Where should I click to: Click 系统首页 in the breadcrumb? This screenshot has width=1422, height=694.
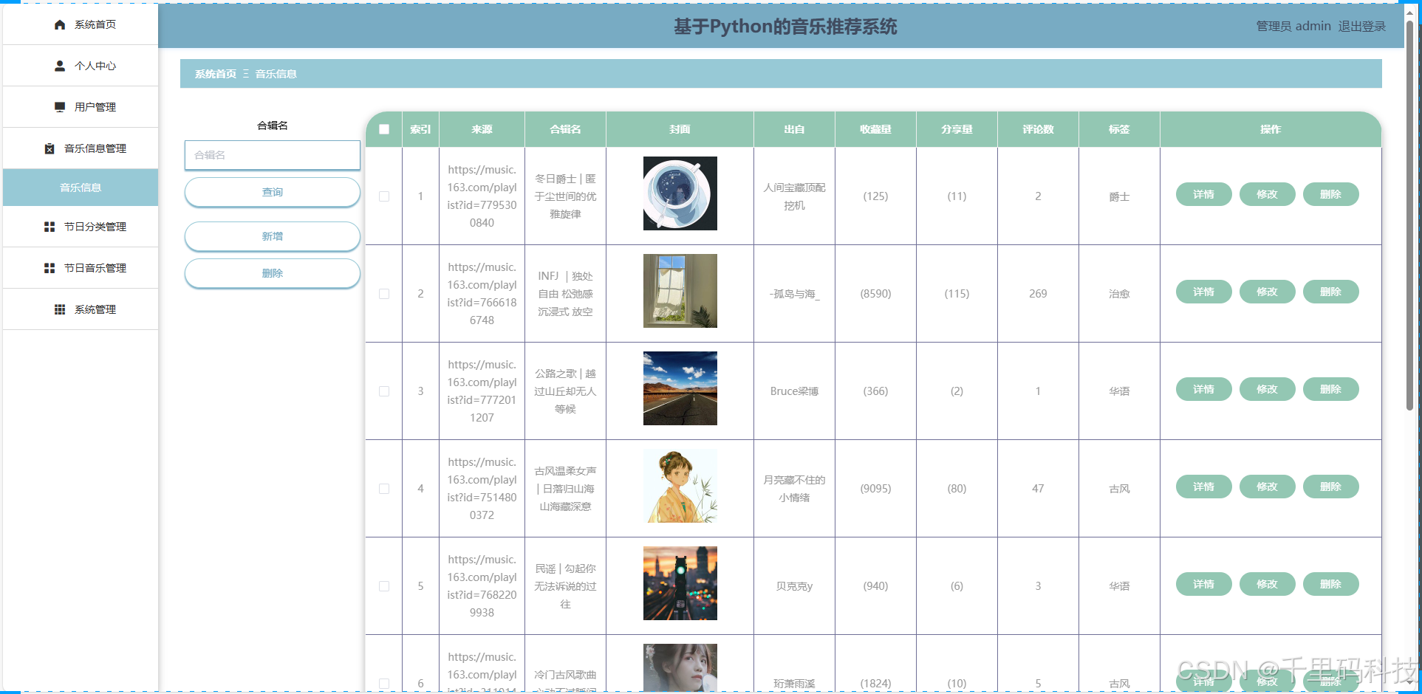[216, 74]
